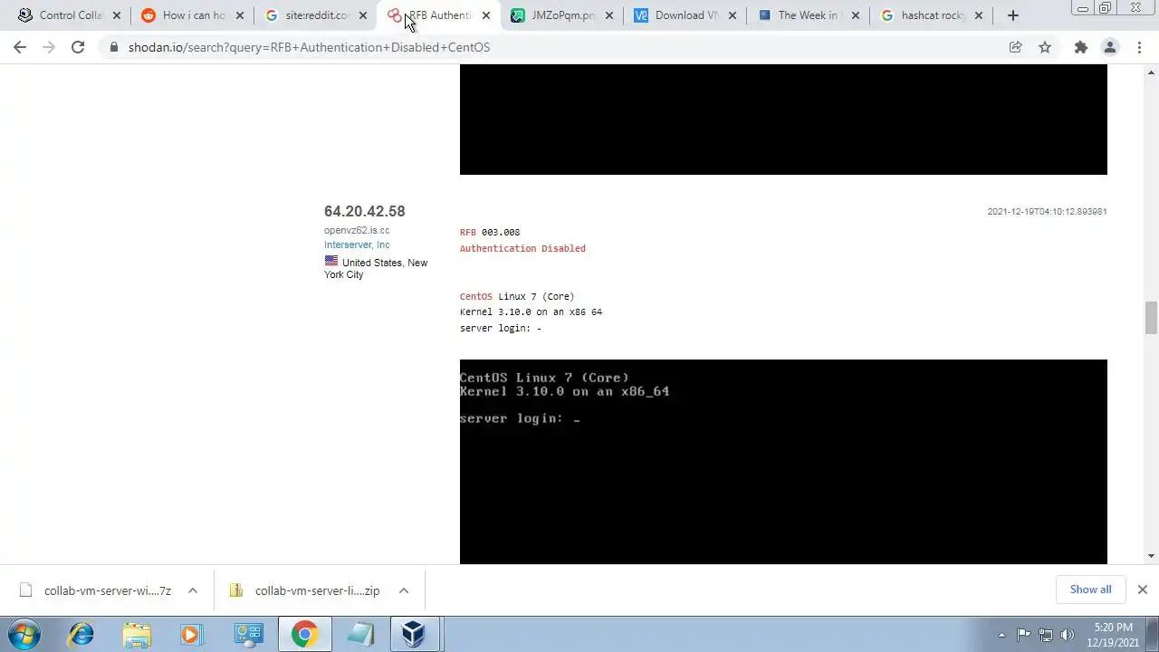Expand options for the collab-vm-server .zip download
The height and width of the screenshot is (652, 1159).
pos(404,590)
